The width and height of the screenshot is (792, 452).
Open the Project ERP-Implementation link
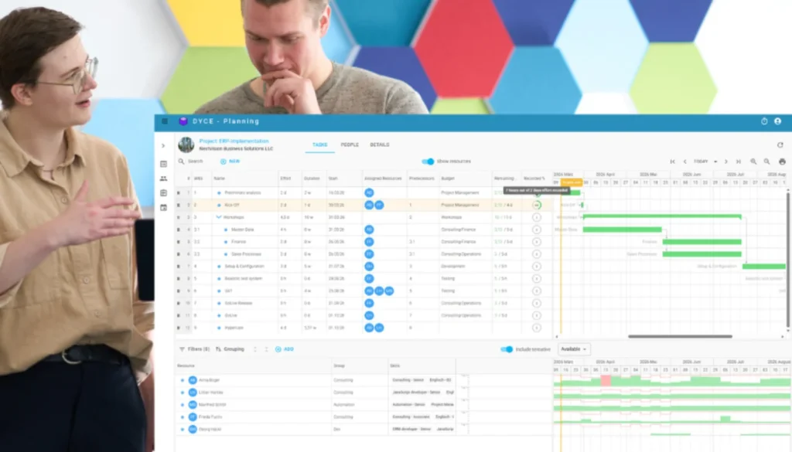pos(234,141)
